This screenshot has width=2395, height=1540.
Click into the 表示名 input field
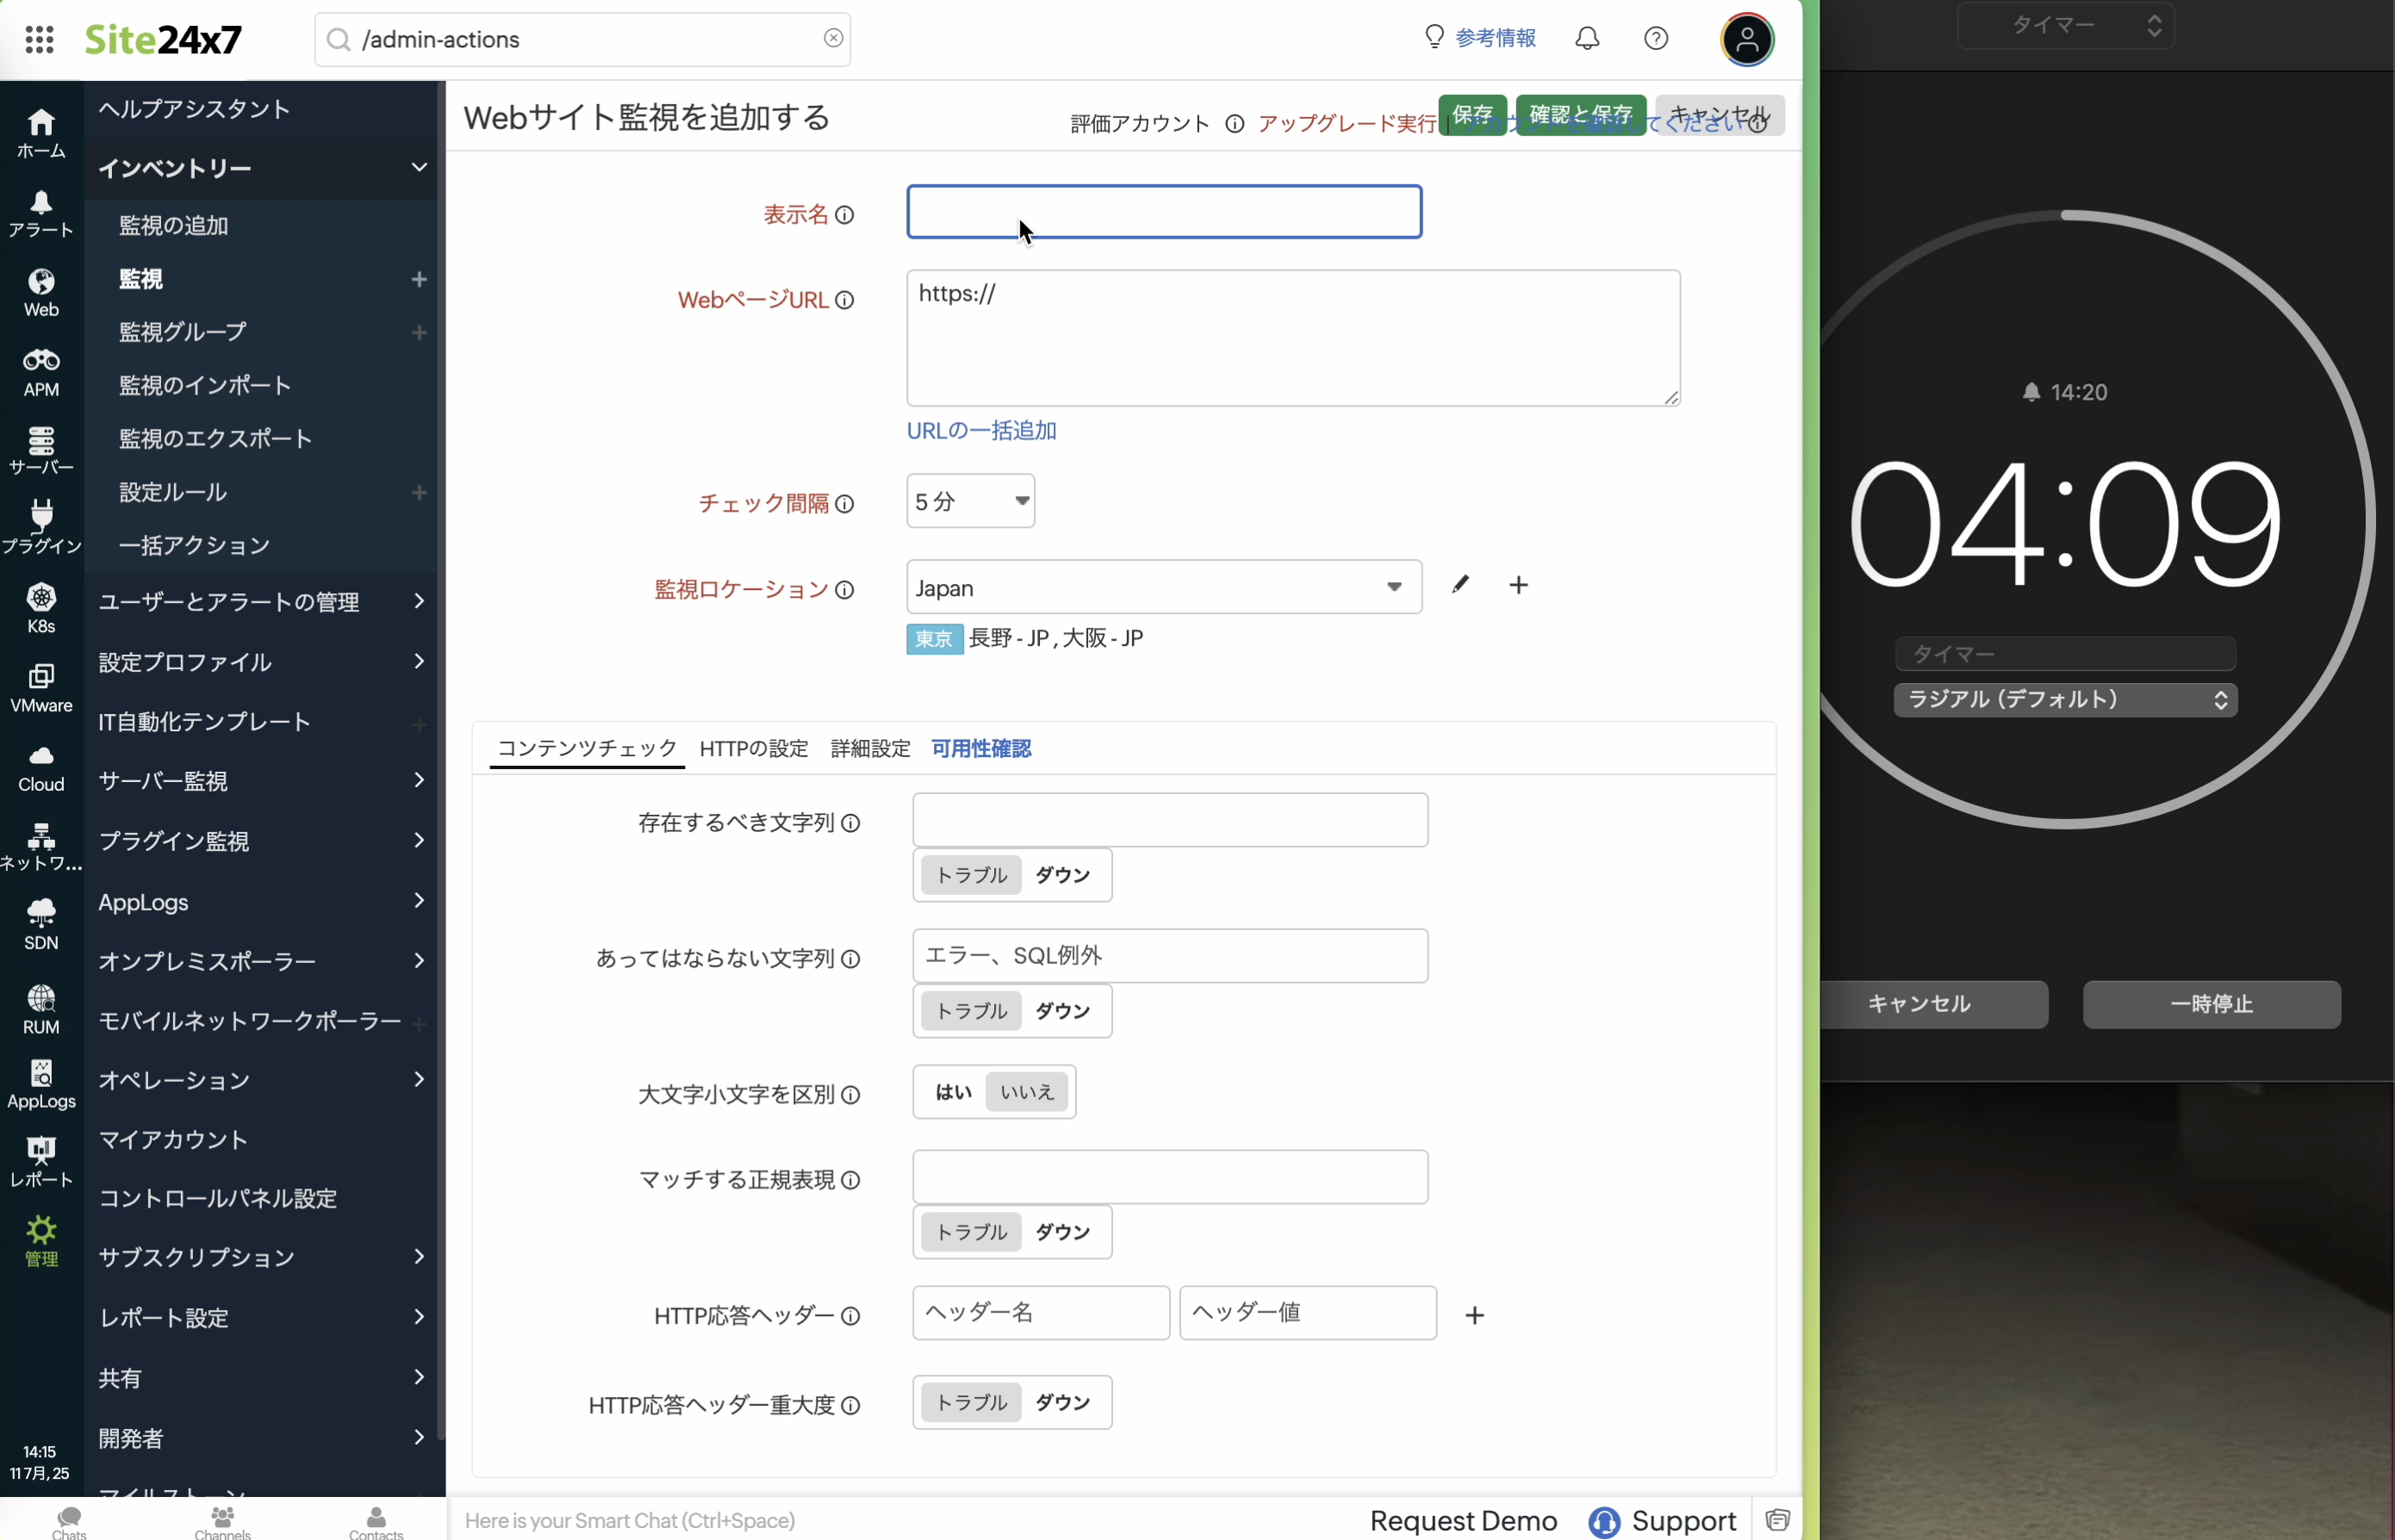[x=1163, y=212]
